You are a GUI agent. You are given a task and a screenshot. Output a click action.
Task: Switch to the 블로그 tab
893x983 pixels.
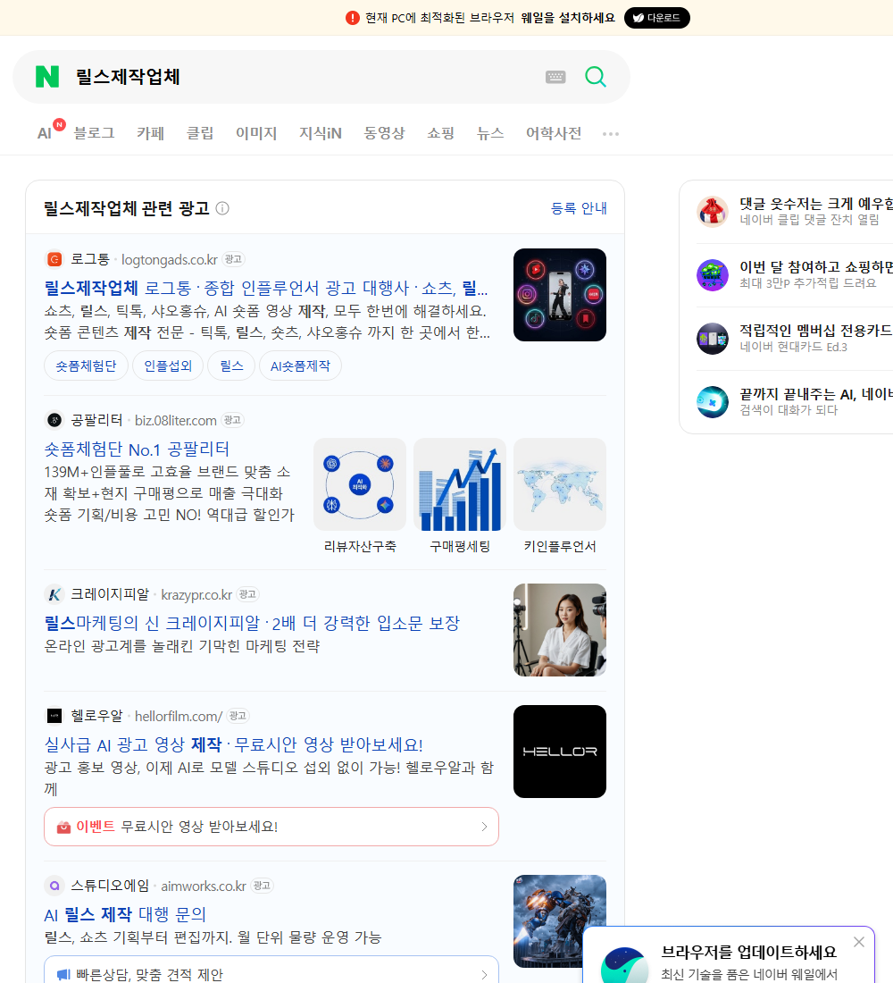click(94, 133)
